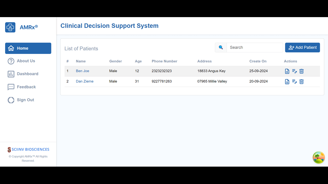Click the Add Patient button
Viewport: 328px width, 184px height.
[x=303, y=48]
